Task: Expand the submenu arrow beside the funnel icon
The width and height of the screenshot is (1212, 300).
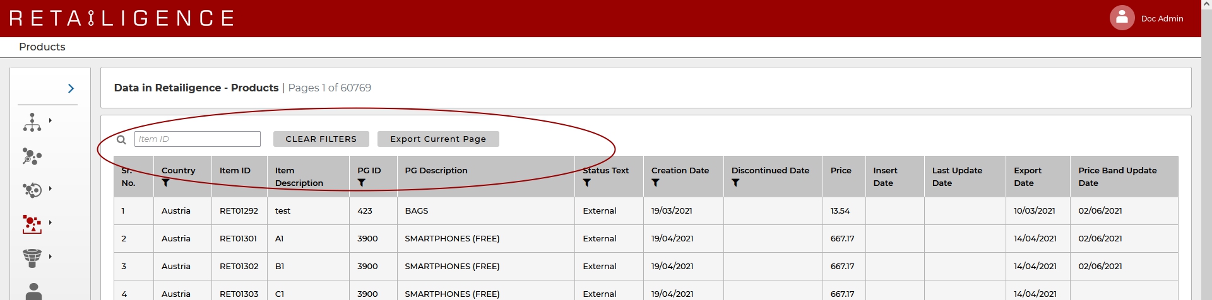Action: point(50,257)
